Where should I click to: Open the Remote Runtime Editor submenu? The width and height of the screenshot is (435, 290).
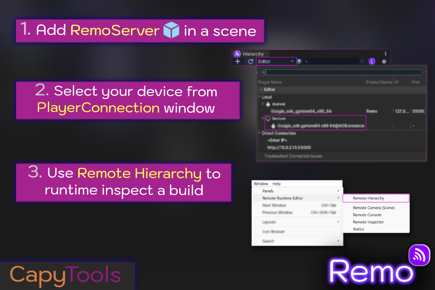coord(297,198)
